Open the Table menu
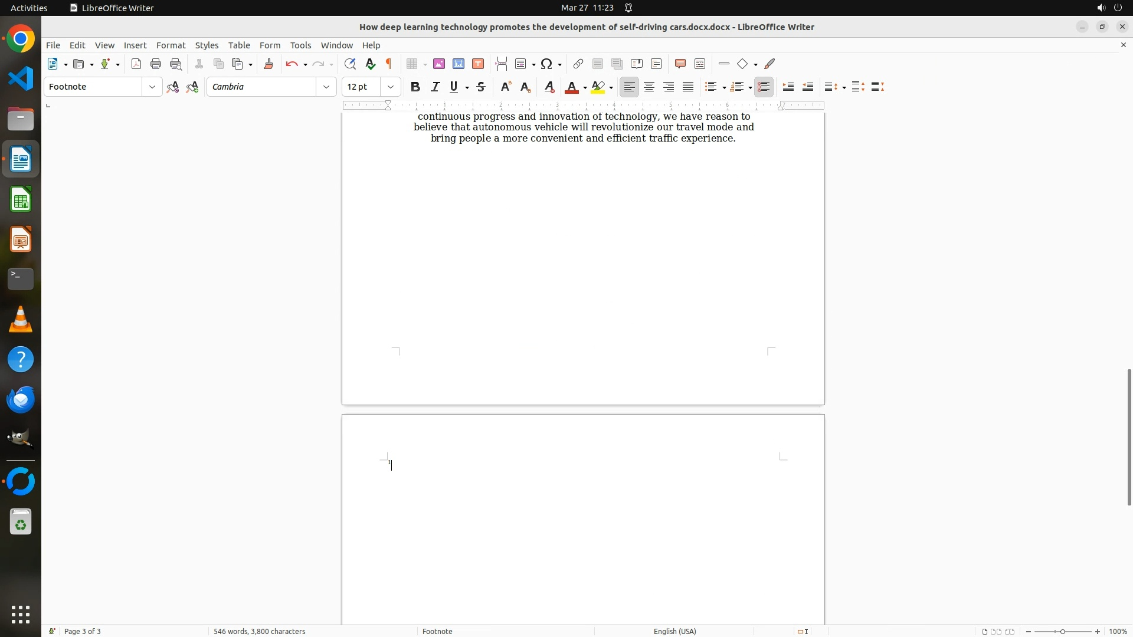 point(239,45)
